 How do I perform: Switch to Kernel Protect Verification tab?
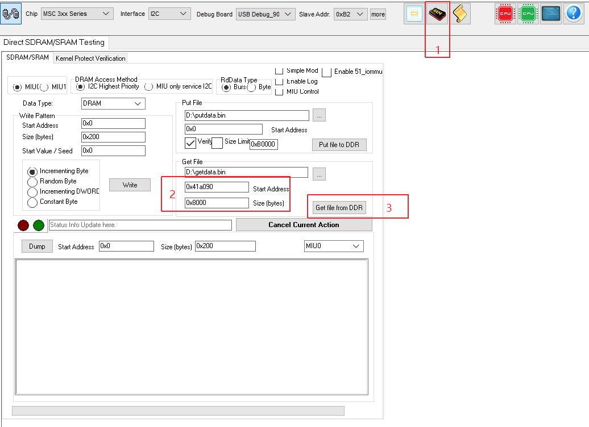(x=90, y=58)
